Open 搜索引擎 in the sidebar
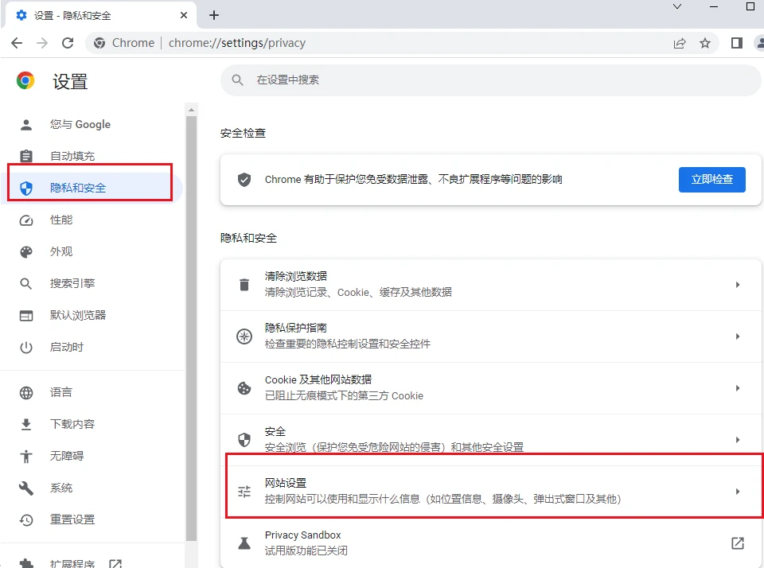The width and height of the screenshot is (764, 568). click(x=72, y=283)
